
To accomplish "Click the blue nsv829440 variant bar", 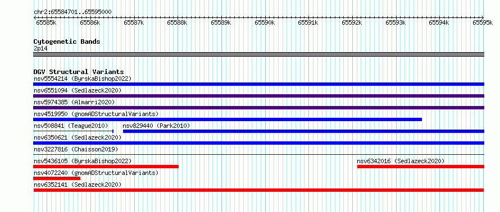I will pyautogui.click(x=303, y=131).
